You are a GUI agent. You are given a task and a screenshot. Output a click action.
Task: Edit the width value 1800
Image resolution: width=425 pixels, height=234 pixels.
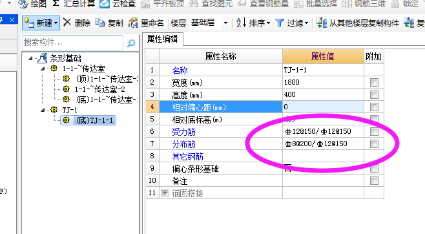click(x=323, y=82)
